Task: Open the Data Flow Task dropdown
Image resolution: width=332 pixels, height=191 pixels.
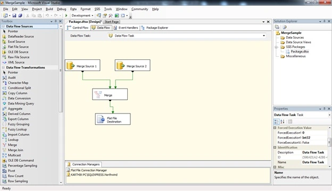Action: pos(264,36)
